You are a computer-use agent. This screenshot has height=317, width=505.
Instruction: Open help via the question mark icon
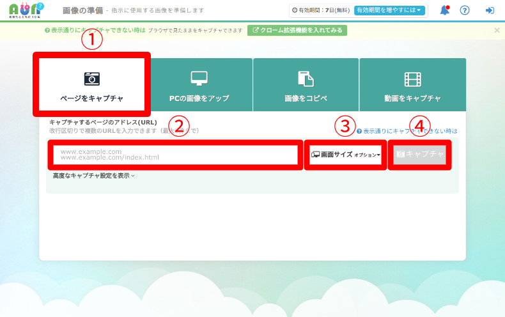(x=465, y=10)
